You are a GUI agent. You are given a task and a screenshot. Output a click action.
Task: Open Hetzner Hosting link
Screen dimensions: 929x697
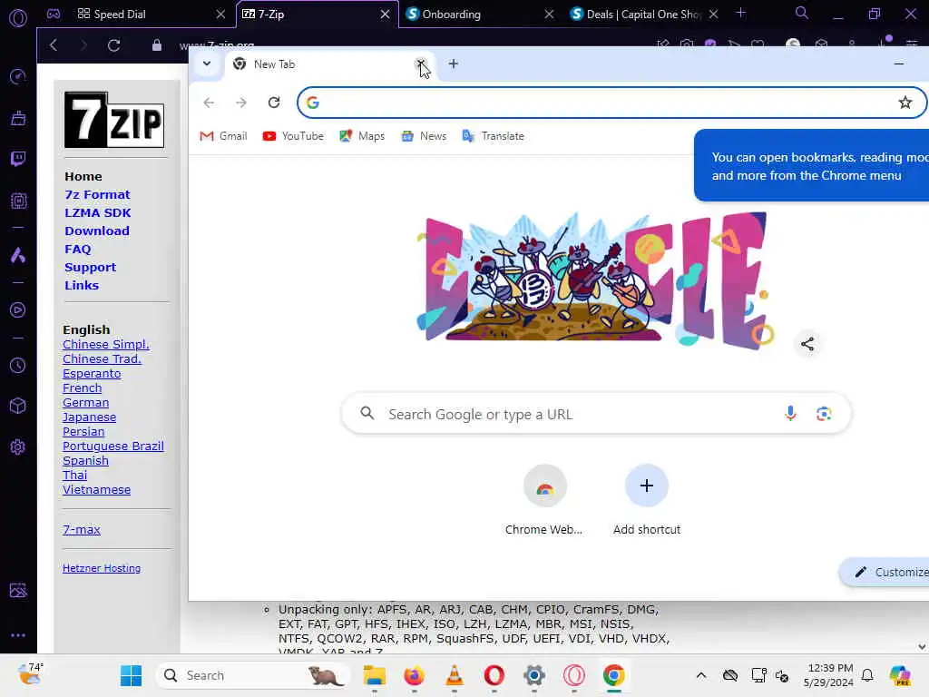coord(102,568)
